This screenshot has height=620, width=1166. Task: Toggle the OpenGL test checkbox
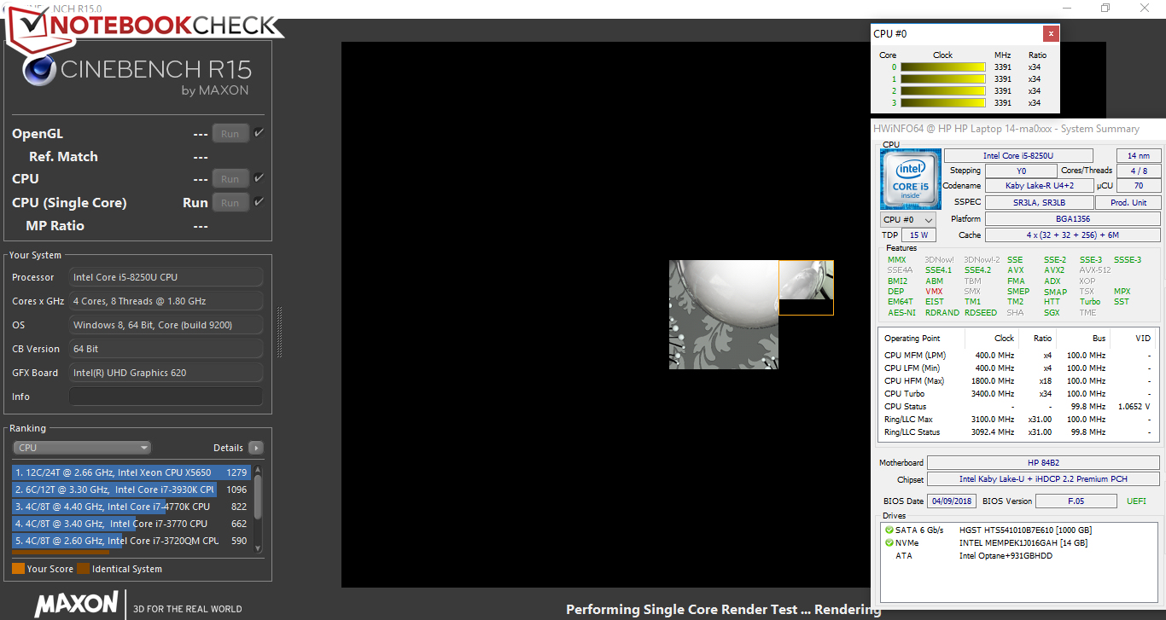pos(259,133)
